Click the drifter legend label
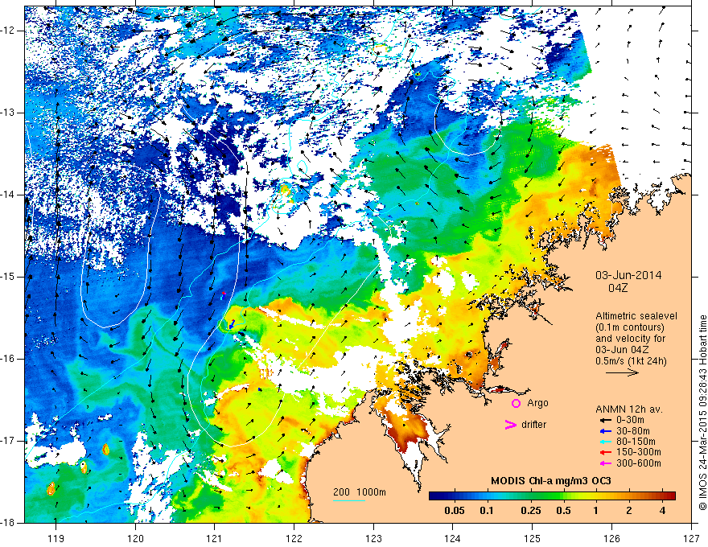 click(533, 425)
